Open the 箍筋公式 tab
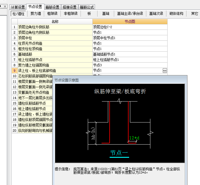This screenshot has width=200, height=185. coord(87,7)
